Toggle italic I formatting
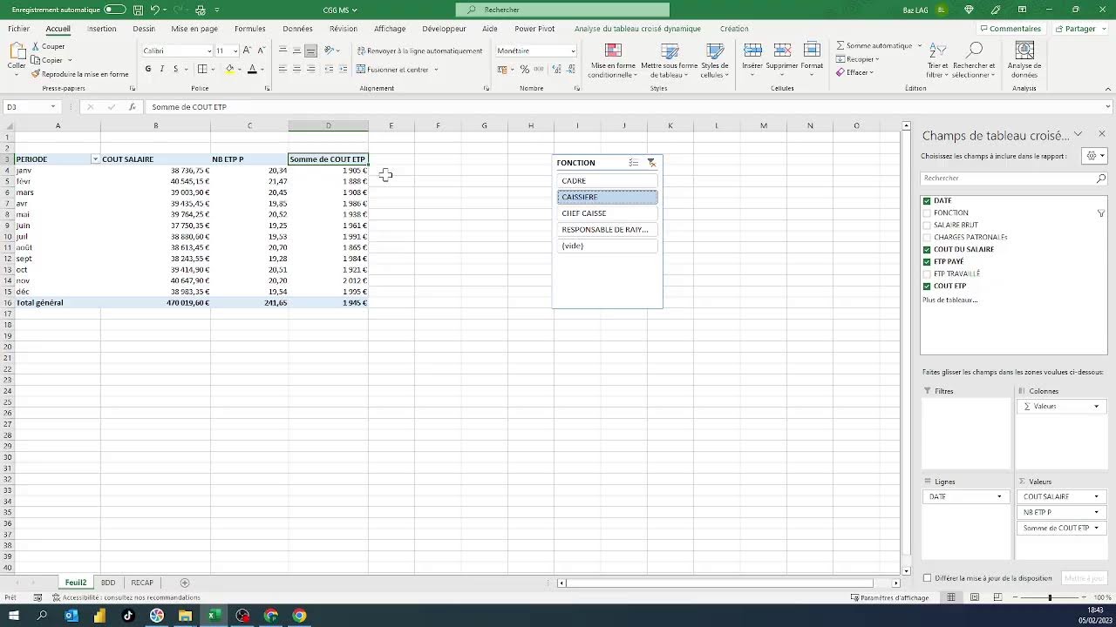Screen dimensions: 1116x627 pos(161,69)
